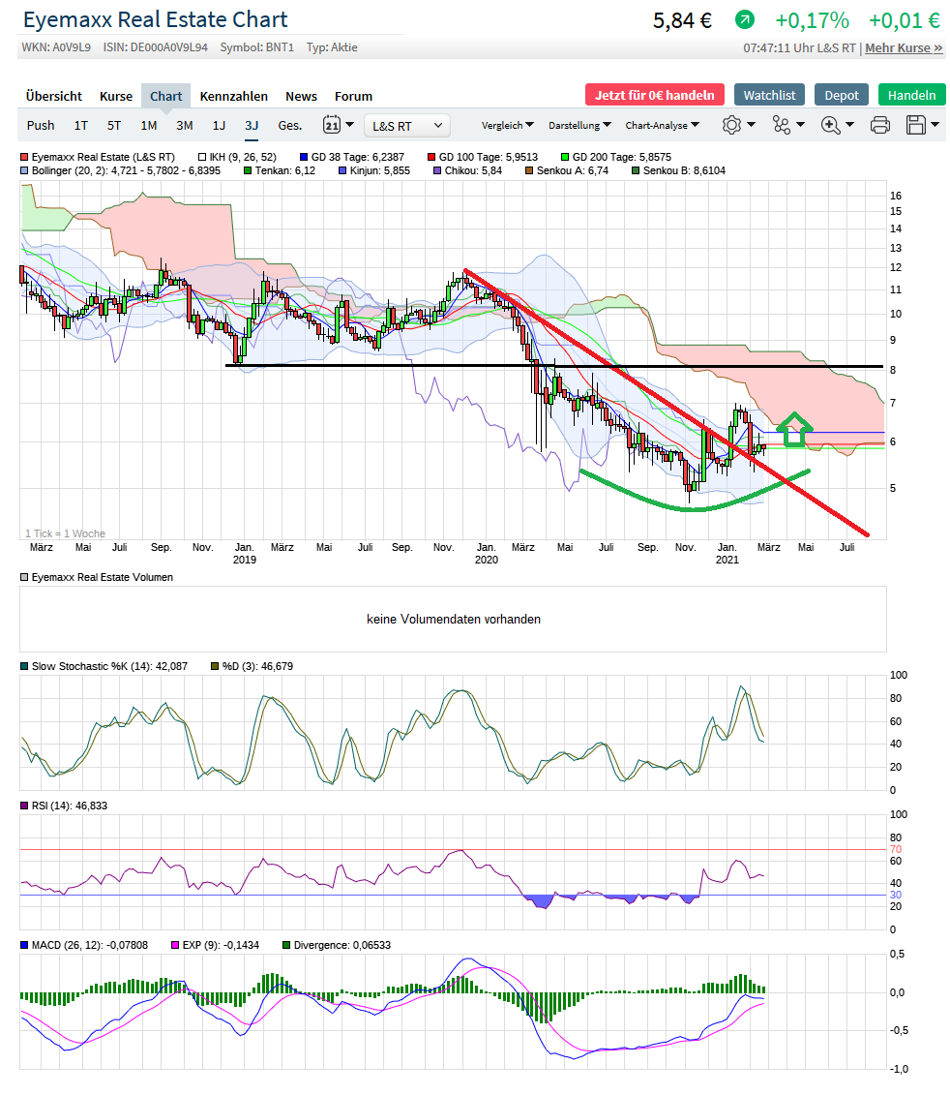Switch to the Kennzahlen tab
Screen dimensions: 950x1095
pyautogui.click(x=233, y=96)
